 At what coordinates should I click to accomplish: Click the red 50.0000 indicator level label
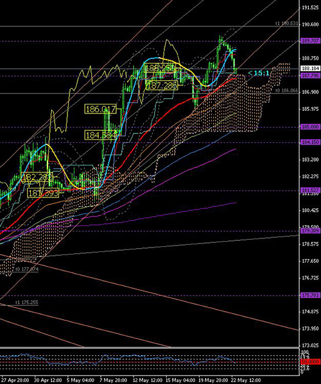click(x=310, y=362)
